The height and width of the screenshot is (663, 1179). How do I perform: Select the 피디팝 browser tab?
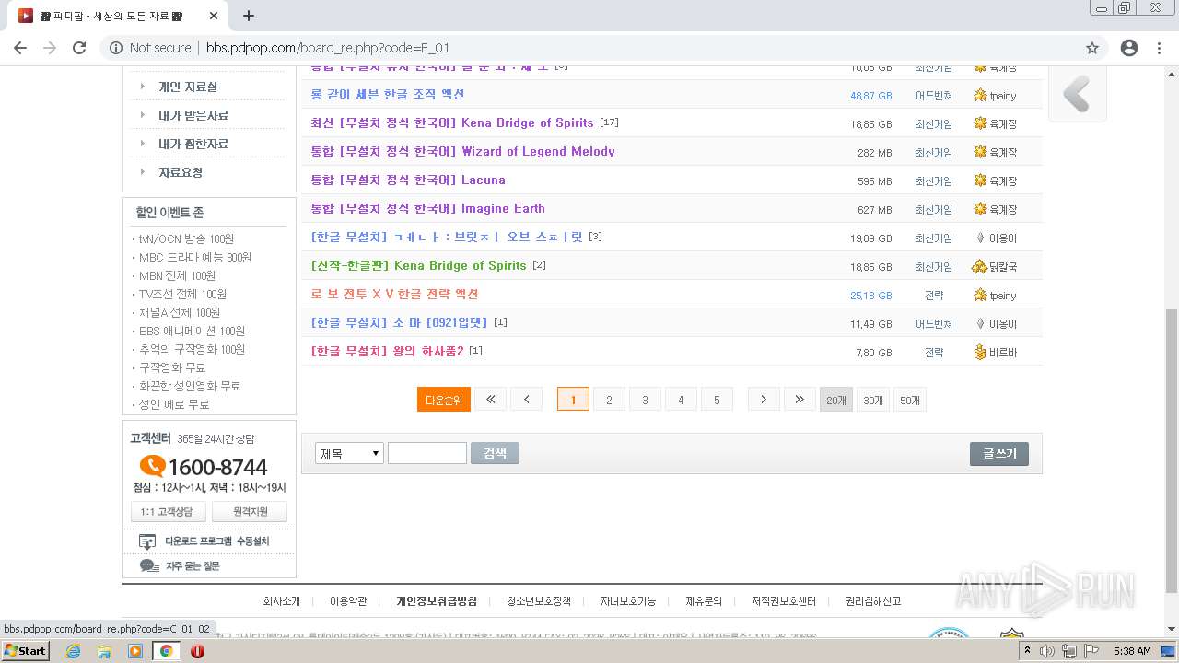tap(115, 16)
